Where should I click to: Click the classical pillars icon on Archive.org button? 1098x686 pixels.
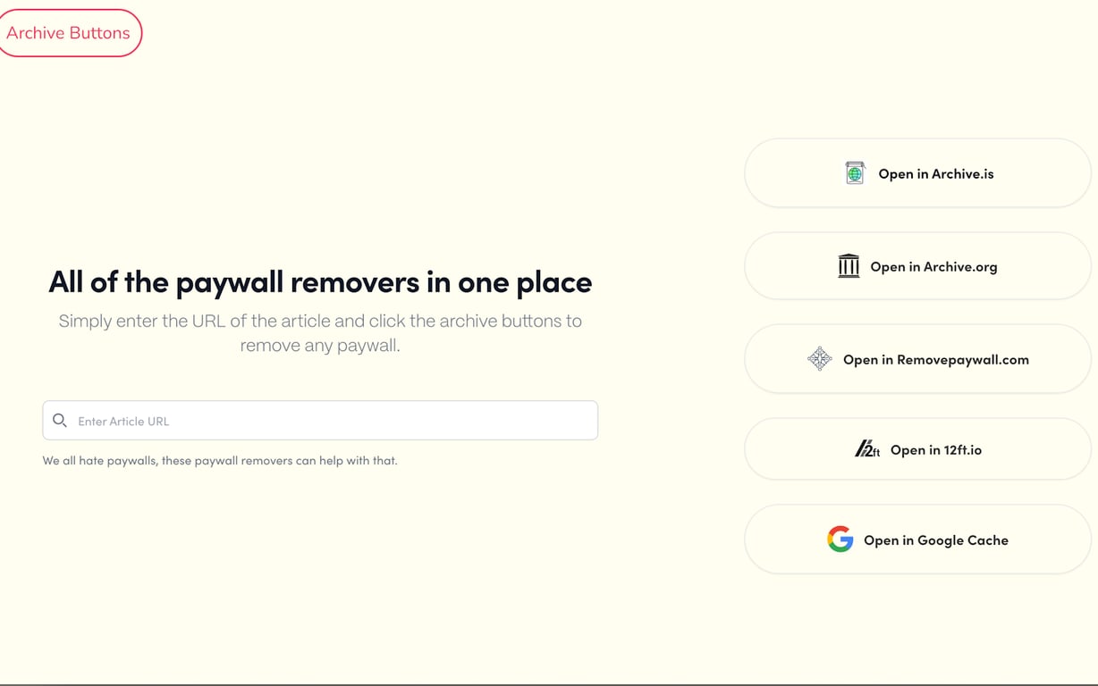point(848,265)
